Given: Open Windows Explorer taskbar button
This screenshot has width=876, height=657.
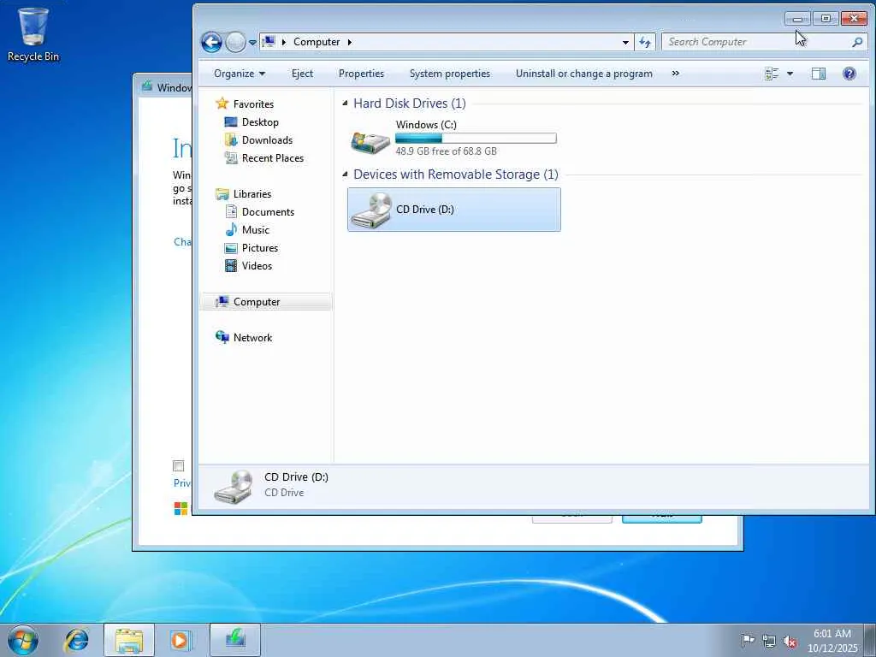Looking at the screenshot, I should click(129, 640).
